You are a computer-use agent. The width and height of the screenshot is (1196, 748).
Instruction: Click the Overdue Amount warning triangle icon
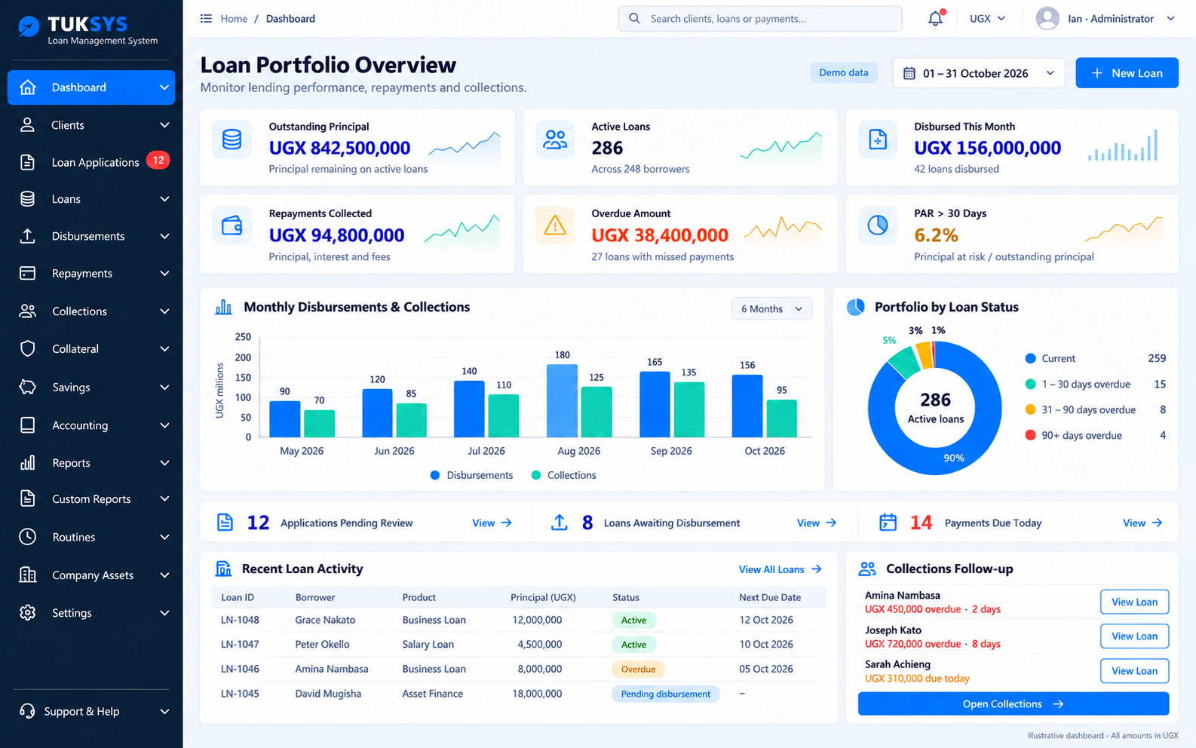pos(555,225)
